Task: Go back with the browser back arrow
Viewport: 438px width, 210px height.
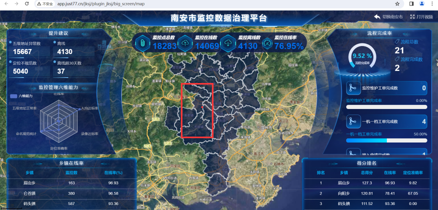Action: coord(6,4)
